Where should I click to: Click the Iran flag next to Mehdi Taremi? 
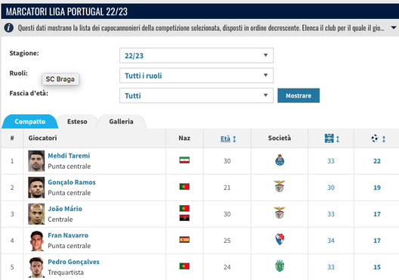click(x=184, y=160)
